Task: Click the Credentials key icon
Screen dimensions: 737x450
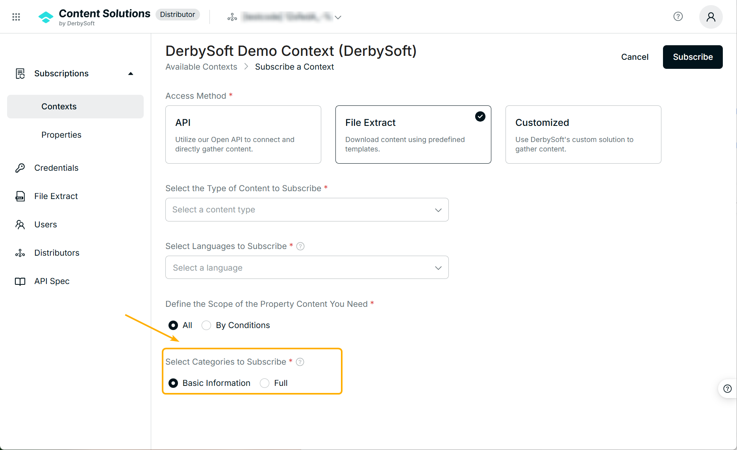Action: 20,168
